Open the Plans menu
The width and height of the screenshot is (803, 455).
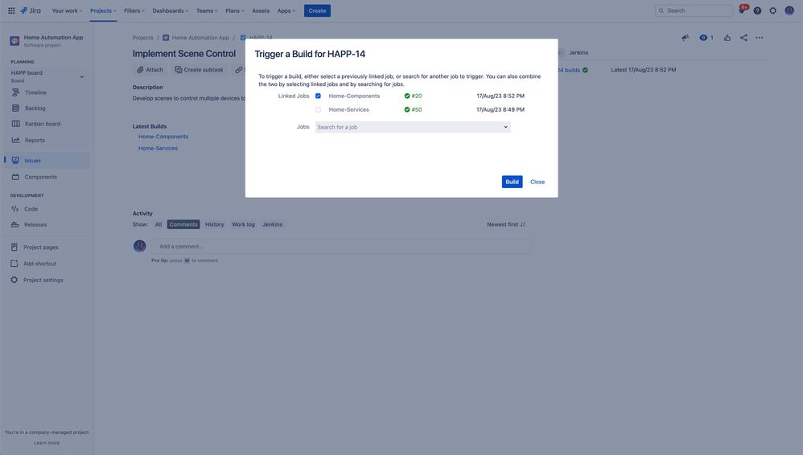(x=235, y=10)
